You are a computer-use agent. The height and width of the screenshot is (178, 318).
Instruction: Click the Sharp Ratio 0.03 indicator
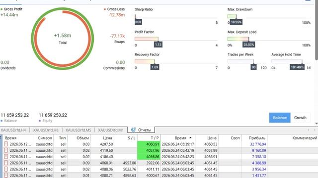[x=138, y=22]
